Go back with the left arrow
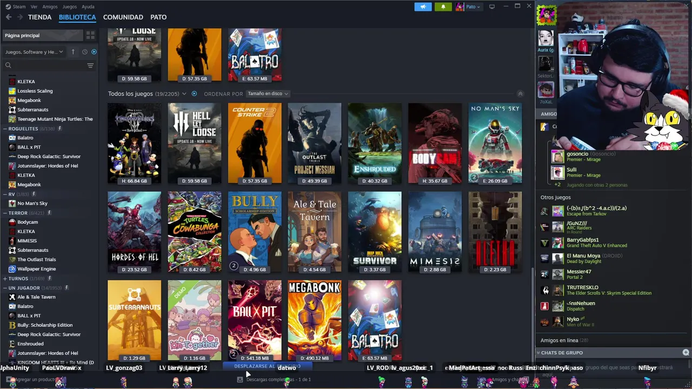The width and height of the screenshot is (692, 389). 9,17
